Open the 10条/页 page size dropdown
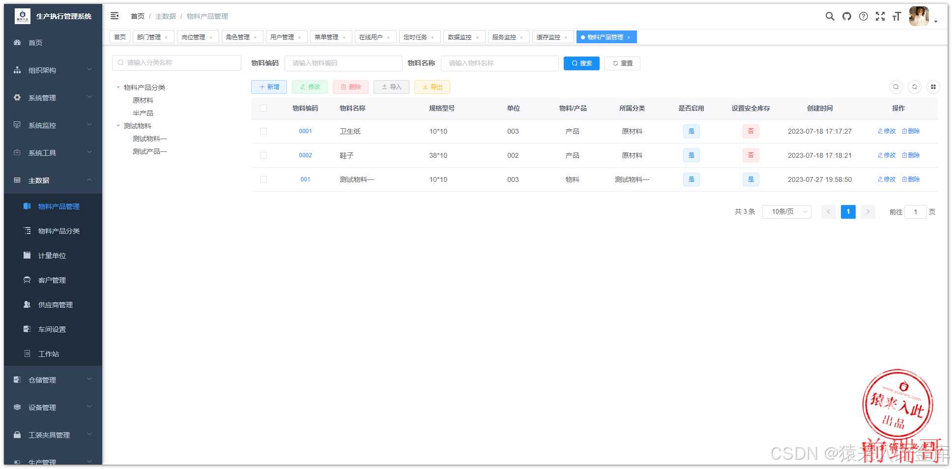This screenshot has height=469, width=952. 786,212
